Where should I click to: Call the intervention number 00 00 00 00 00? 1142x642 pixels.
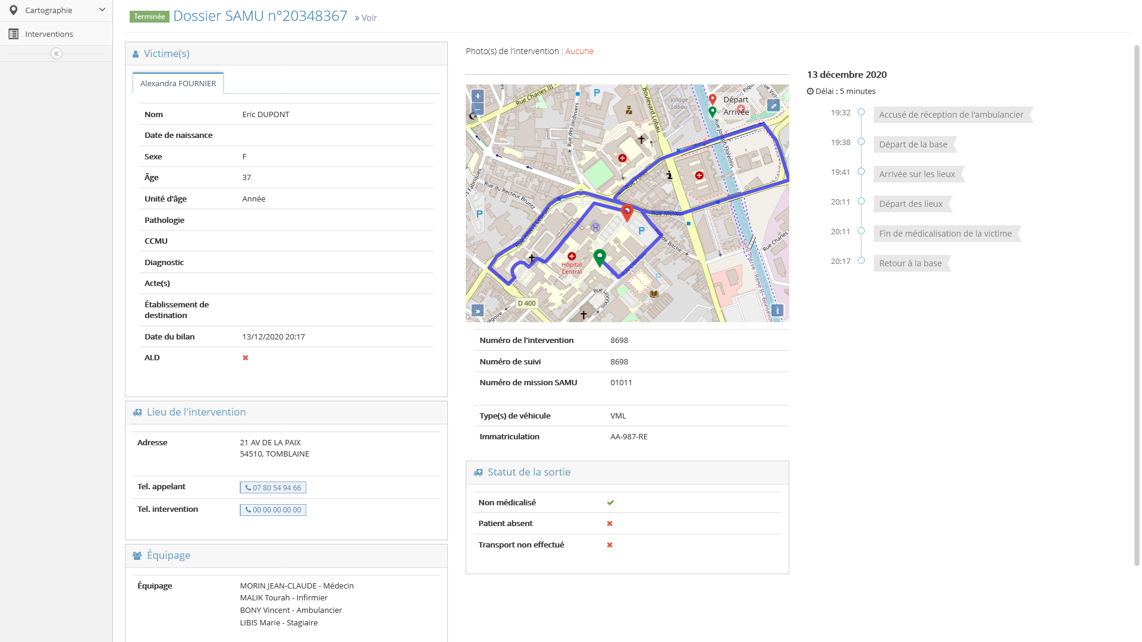(273, 510)
